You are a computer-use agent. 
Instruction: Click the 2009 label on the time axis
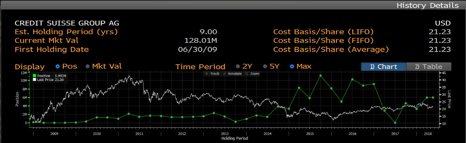[54, 134]
